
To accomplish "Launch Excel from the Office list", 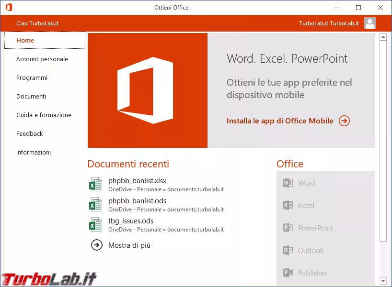I will [306, 206].
